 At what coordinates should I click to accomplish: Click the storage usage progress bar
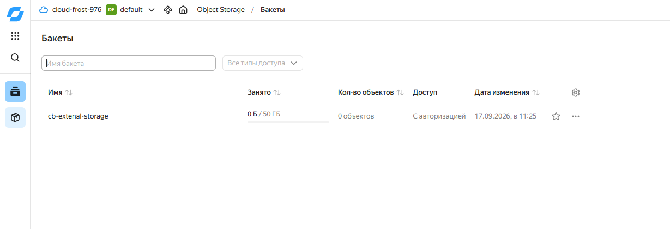[x=288, y=122]
